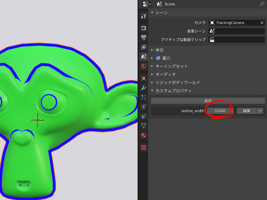The image size is (267, 200).
Task: Select the Scene properties tab
Action: tap(144, 57)
